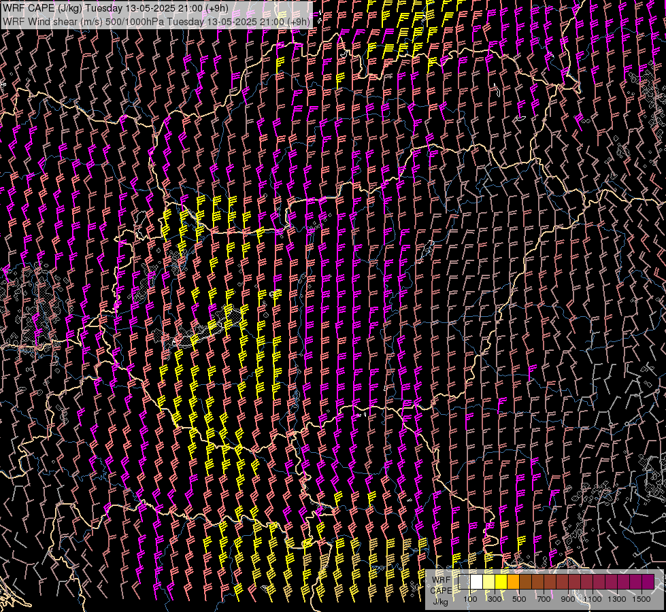
Task: Click the white CAPE legend swatch
Action: 477,582
